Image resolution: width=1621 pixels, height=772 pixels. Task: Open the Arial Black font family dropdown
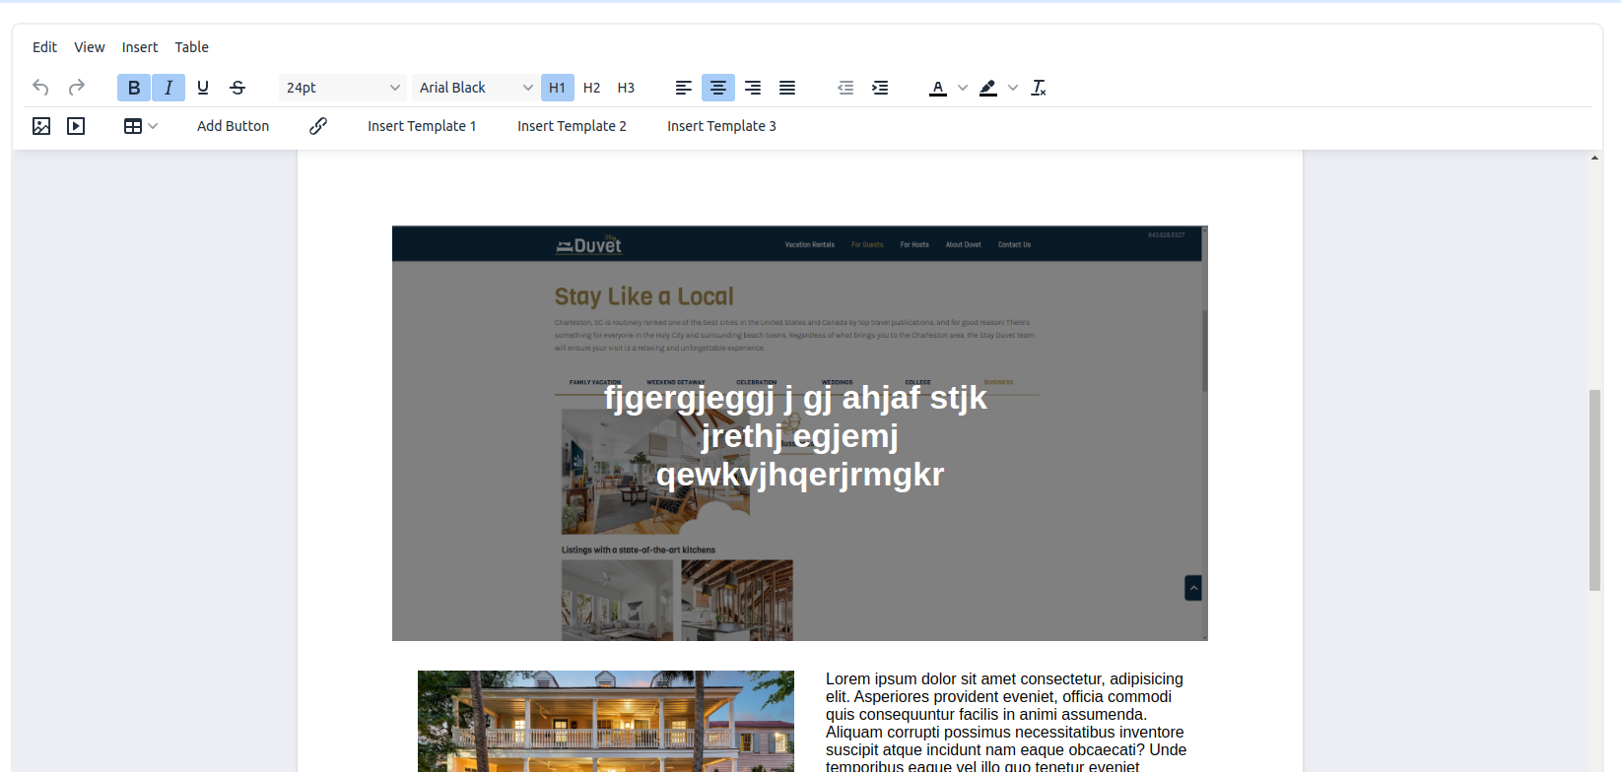click(x=475, y=88)
